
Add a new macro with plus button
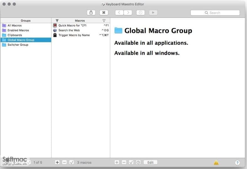57,162
